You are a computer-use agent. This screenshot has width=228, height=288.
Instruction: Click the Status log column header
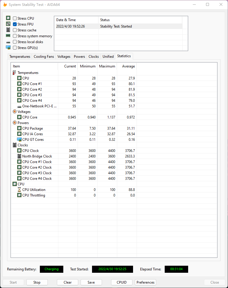click(x=140, y=20)
